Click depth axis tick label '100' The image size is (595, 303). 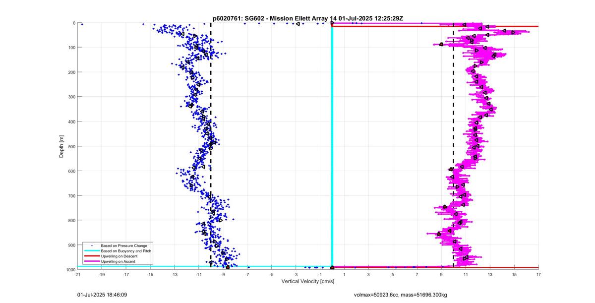coord(71,48)
